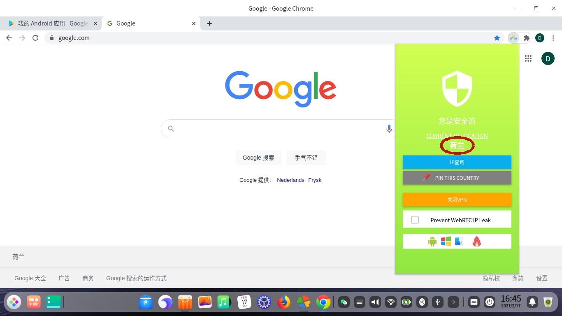This screenshot has height=316, width=562.
Task: Open the 设置 footer link
Action: tap(542, 278)
